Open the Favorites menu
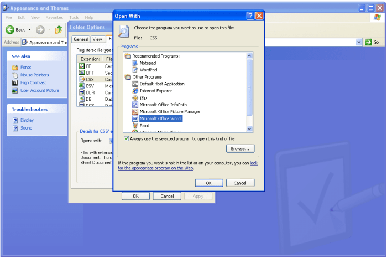The height and width of the screenshot is (258, 387). pos(54,17)
